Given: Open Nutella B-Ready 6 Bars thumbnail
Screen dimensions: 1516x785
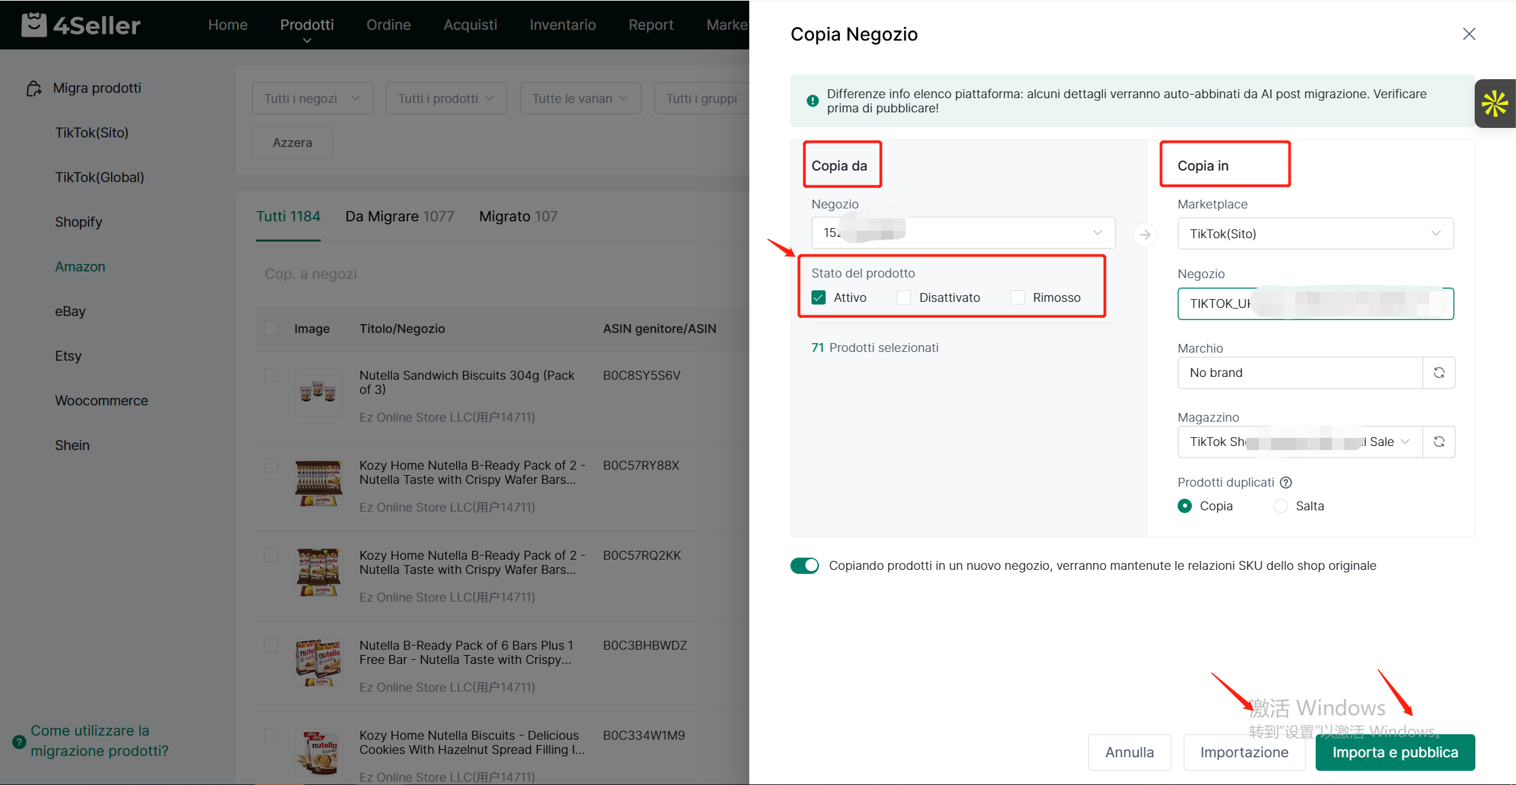Looking at the screenshot, I should (x=318, y=663).
